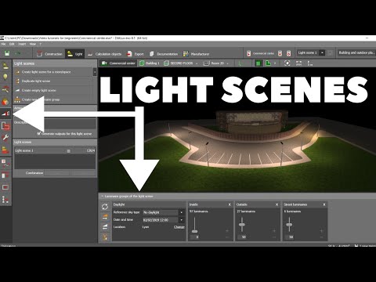Remove the Inside luminaire group with X
Viewport: 376px width, 282px height.
coord(230,204)
